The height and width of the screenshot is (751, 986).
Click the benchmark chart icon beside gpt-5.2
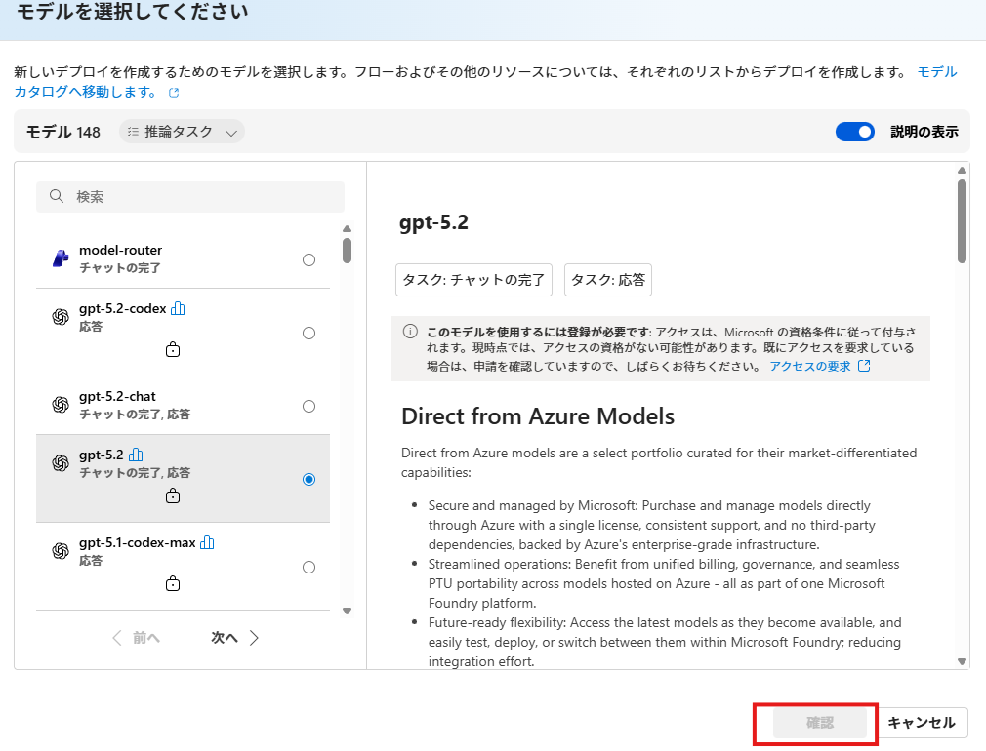coord(136,455)
